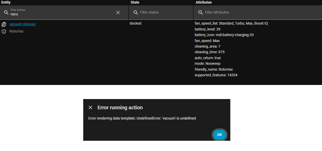This screenshot has width=322, height=151.
Task: Clear the 'vacu' entity filter text
Action: 118,12
